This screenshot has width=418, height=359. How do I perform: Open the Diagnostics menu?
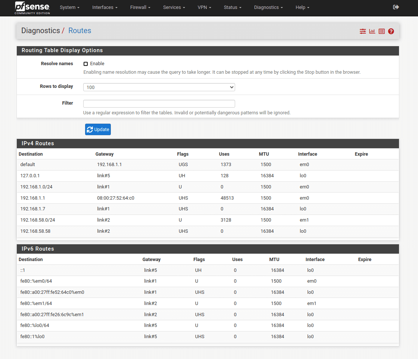(x=268, y=7)
